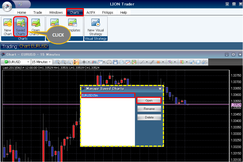The width and height of the screenshot is (243, 162).
Task: Click the chart with play badge toolbar icon
Action: pos(192,62)
